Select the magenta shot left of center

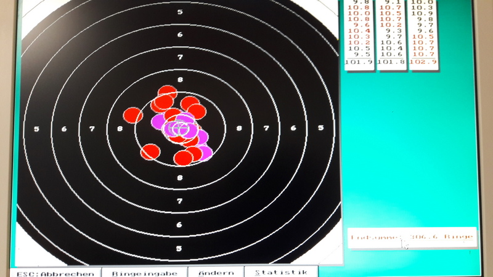(x=159, y=121)
